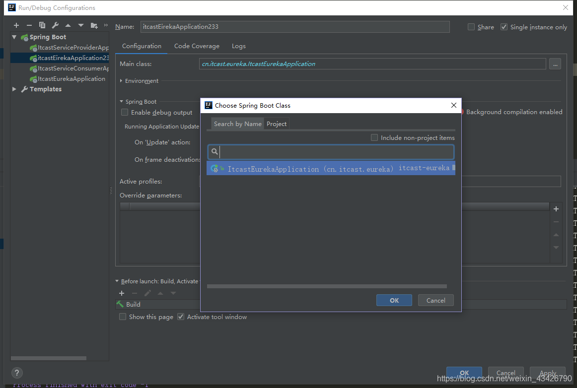This screenshot has width=577, height=388.
Task: Cancel the Choose Spring Boot Class dialog
Action: pos(435,301)
